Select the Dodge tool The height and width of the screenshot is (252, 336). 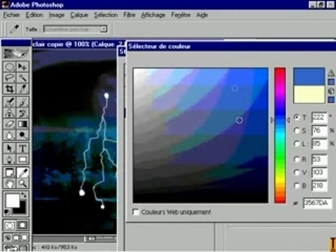pyautogui.click(x=22, y=135)
